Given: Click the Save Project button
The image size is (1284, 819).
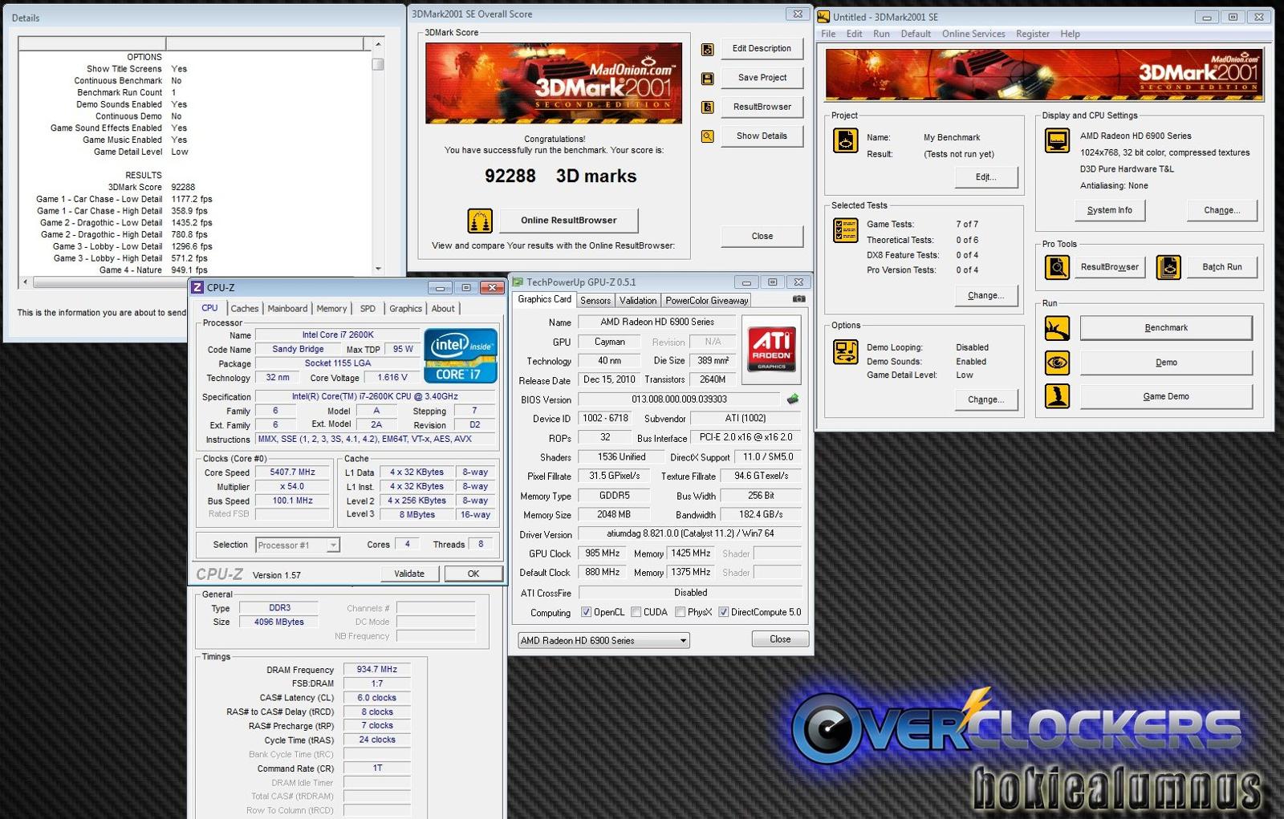Looking at the screenshot, I should pos(762,78).
